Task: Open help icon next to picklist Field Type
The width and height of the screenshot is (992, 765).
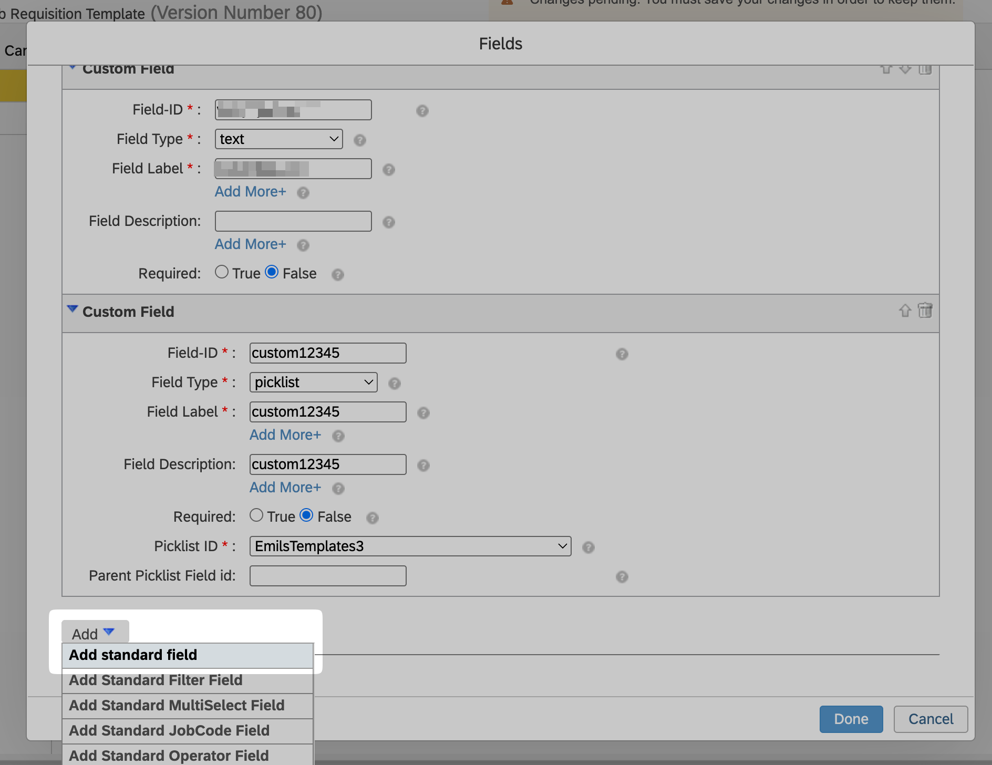Action: coord(394,384)
